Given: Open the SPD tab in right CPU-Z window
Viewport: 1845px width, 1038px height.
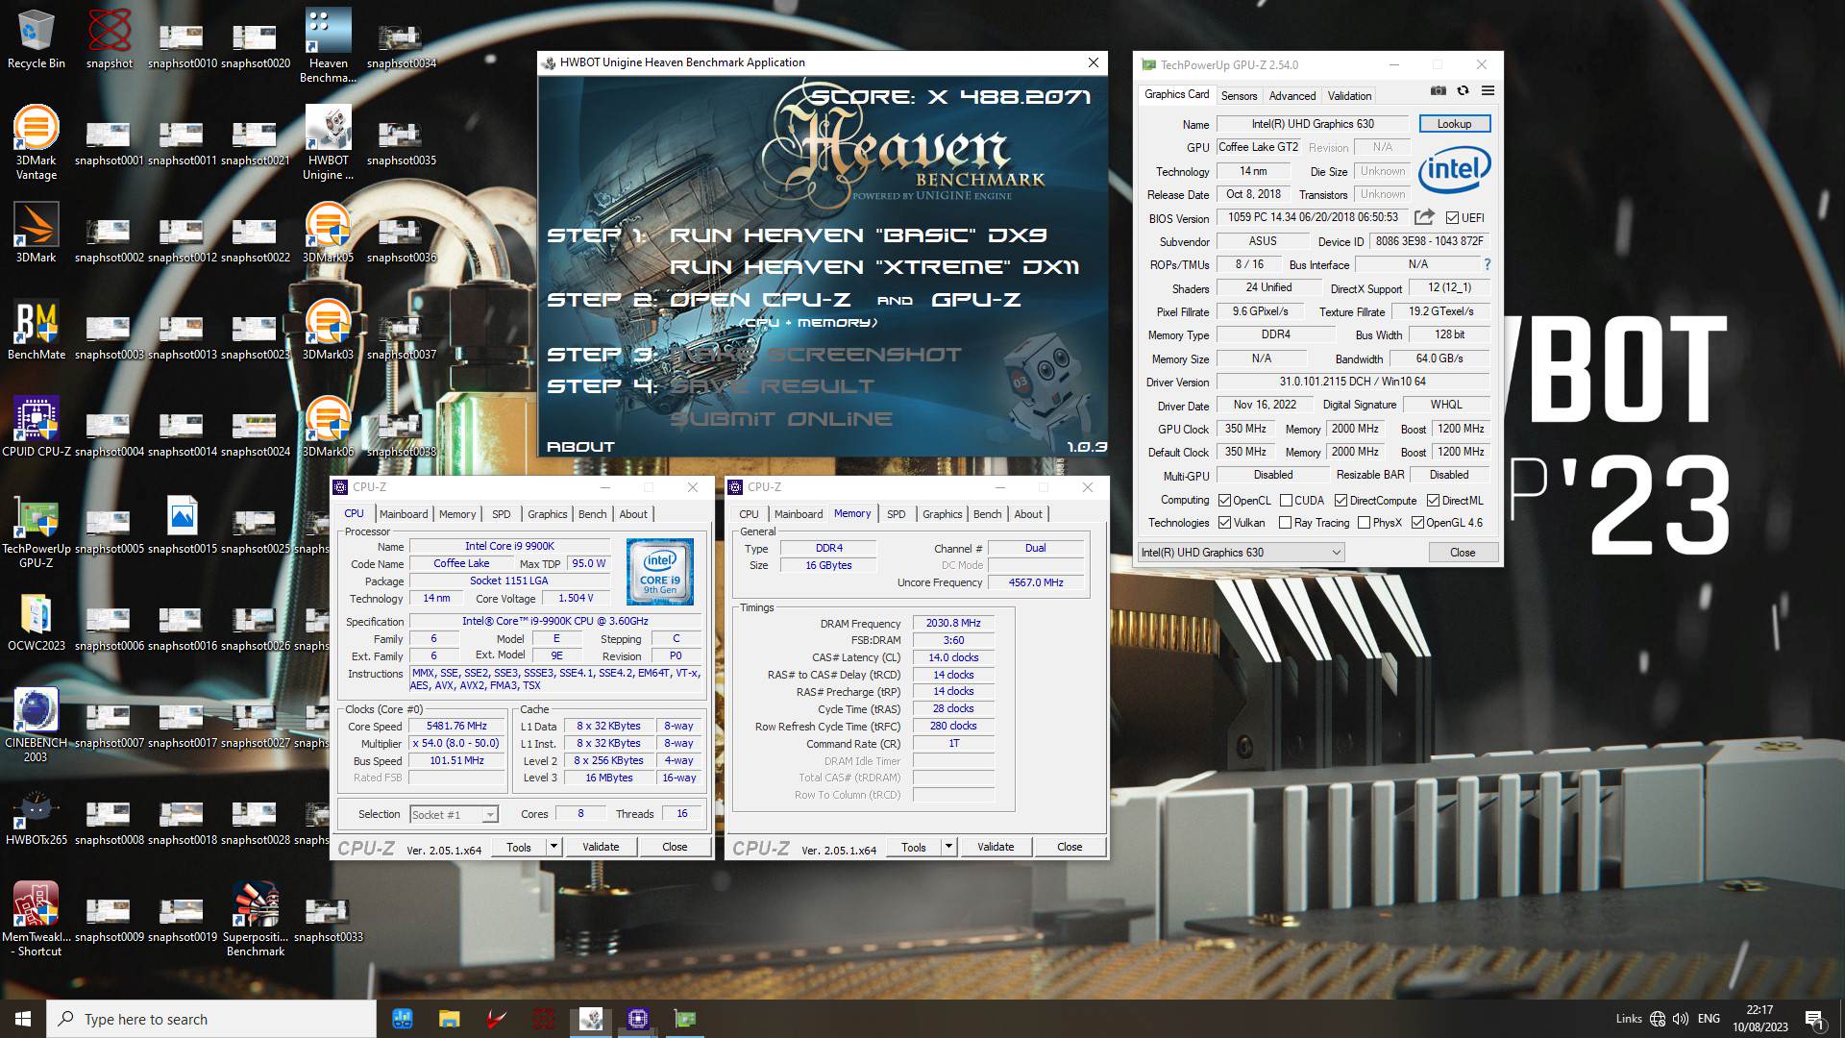Looking at the screenshot, I should click(x=896, y=514).
